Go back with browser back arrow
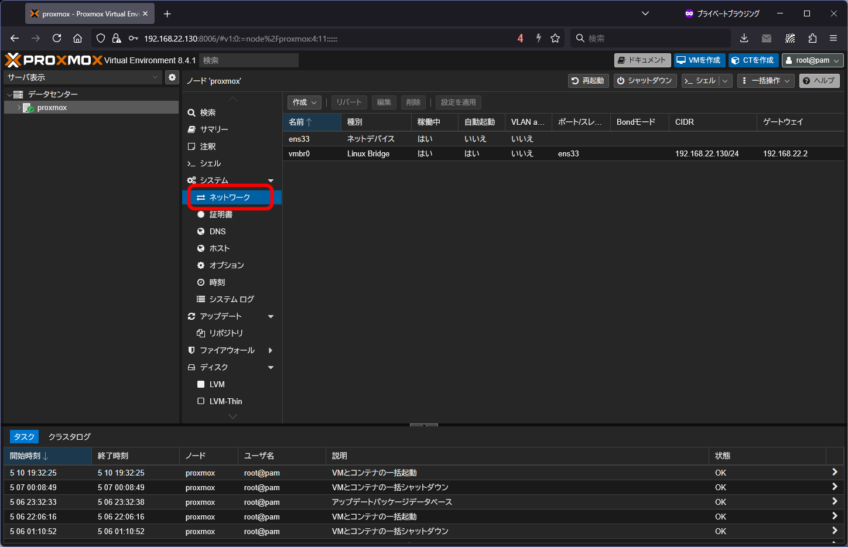The height and width of the screenshot is (547, 848). click(15, 38)
